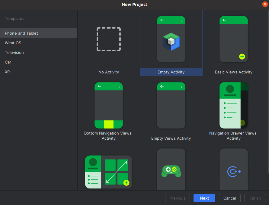Switch to the Television templates category

tap(14, 52)
